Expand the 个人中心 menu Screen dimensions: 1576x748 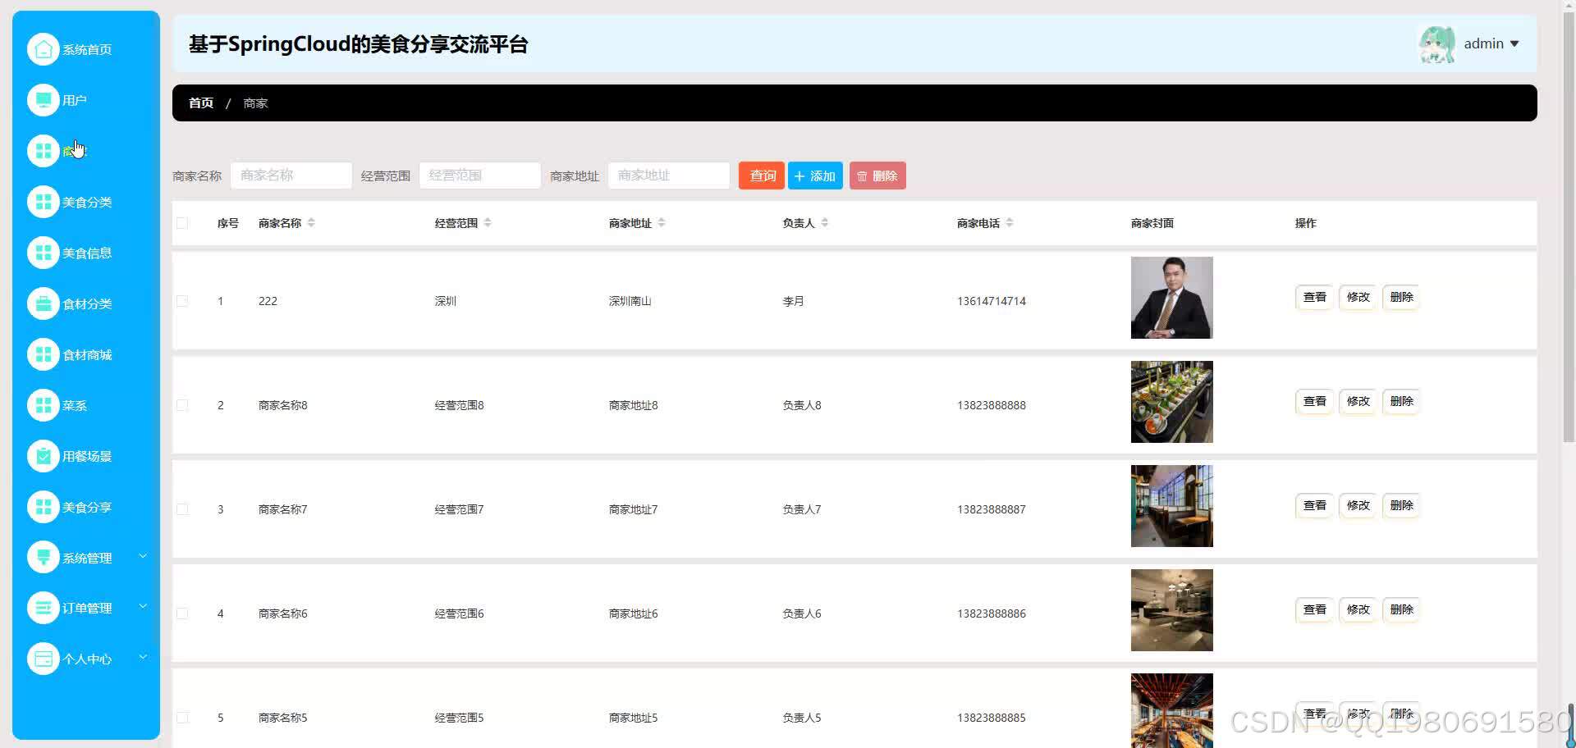86,658
